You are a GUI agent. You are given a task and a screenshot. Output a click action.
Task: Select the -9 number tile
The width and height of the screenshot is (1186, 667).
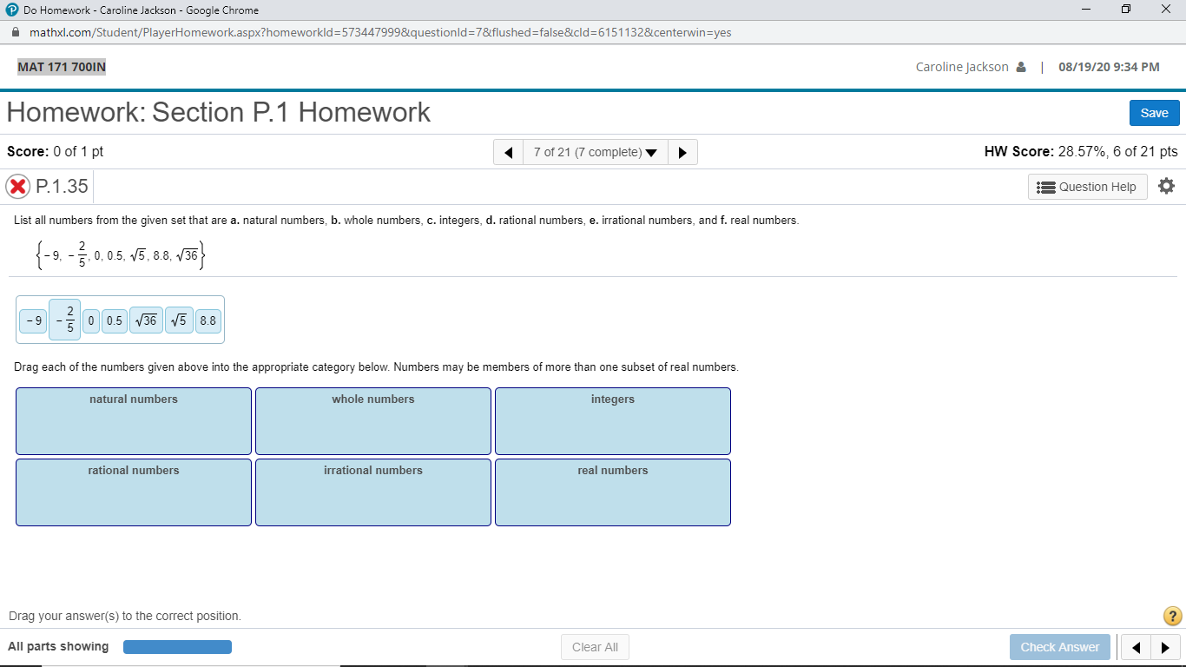pos(32,320)
